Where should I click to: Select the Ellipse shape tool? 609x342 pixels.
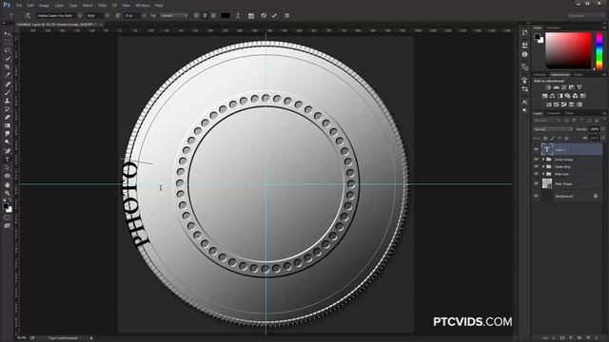coord(7,176)
